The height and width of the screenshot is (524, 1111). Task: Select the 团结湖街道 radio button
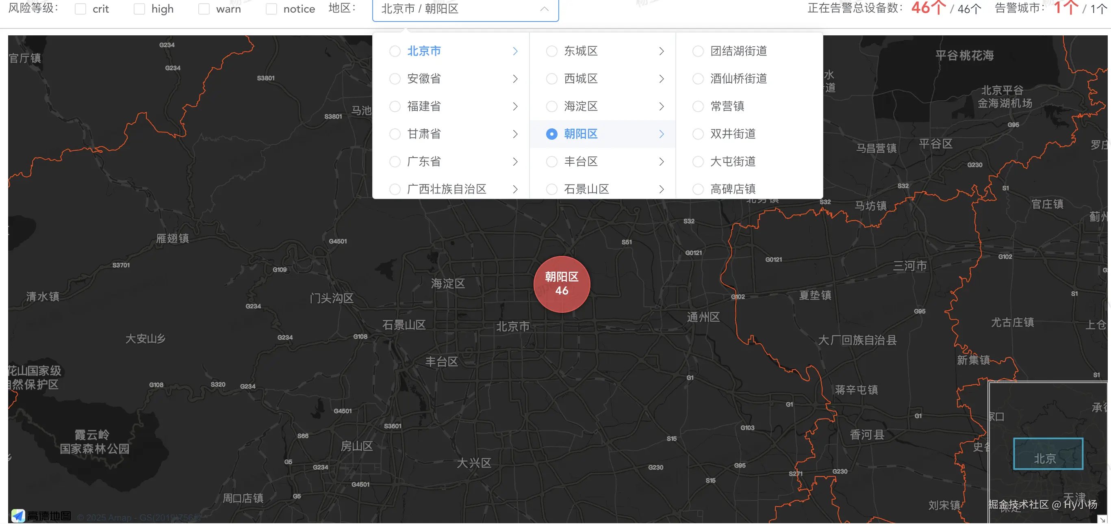click(698, 51)
